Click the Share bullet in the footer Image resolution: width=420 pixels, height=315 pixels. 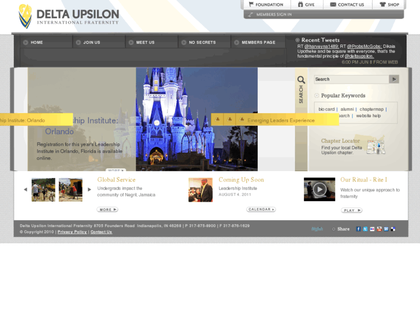(x=333, y=229)
